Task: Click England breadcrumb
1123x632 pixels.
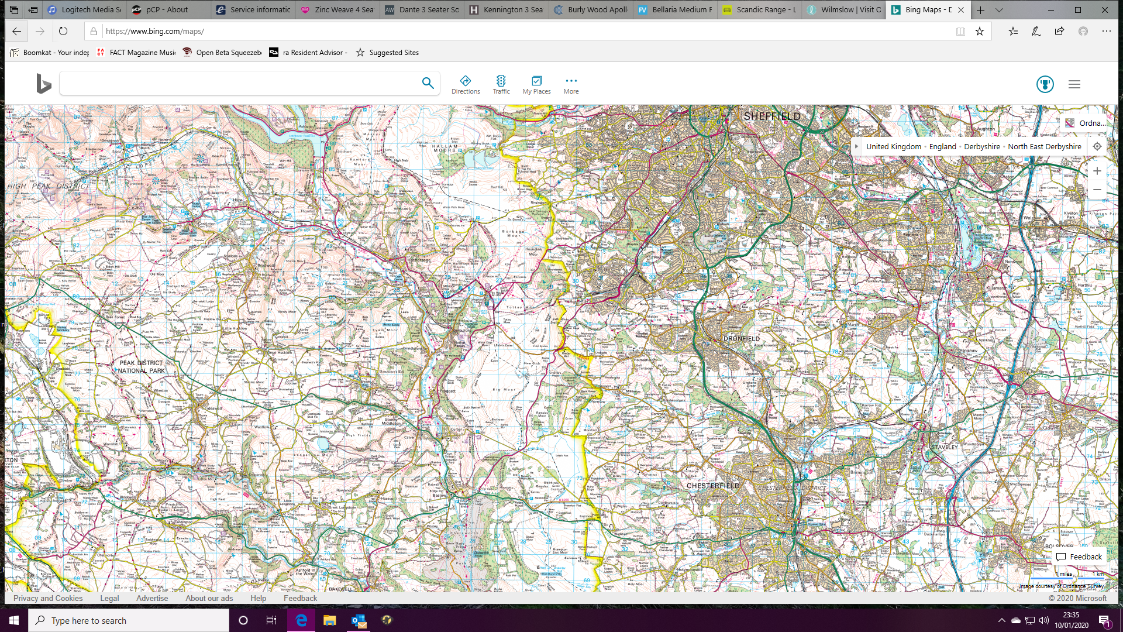Action: pyautogui.click(x=943, y=147)
